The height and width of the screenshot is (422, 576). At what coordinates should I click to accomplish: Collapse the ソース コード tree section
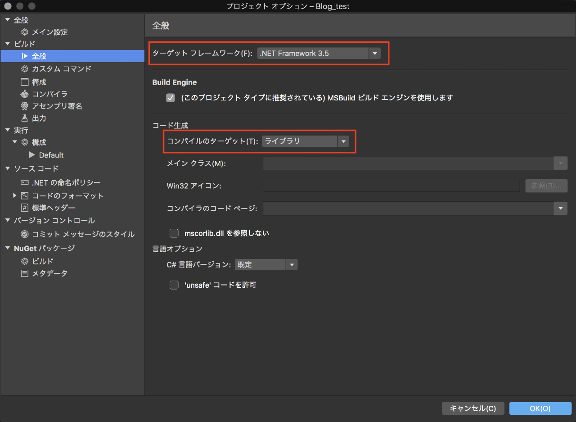(7, 168)
